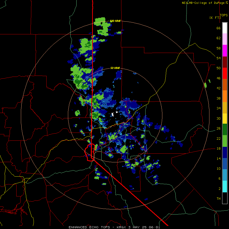Click the dark red legend swatch
Image resolution: width=229 pixels, height=229 pixels.
tap(225, 62)
